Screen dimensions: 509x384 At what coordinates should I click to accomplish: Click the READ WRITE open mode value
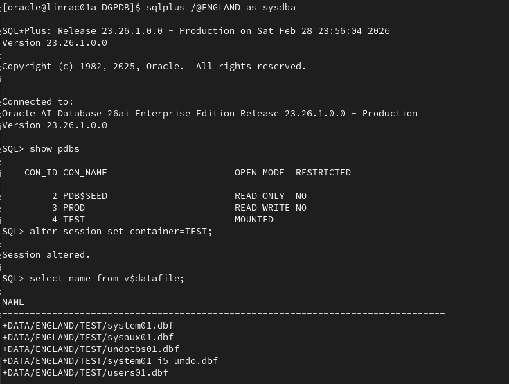[x=262, y=208]
